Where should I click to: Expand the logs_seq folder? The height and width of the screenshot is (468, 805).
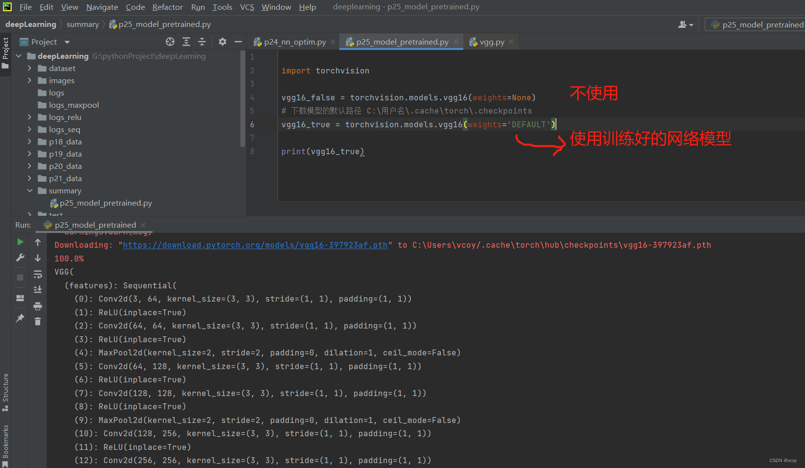point(29,129)
